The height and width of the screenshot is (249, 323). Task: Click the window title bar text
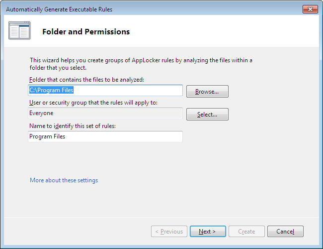click(59, 9)
